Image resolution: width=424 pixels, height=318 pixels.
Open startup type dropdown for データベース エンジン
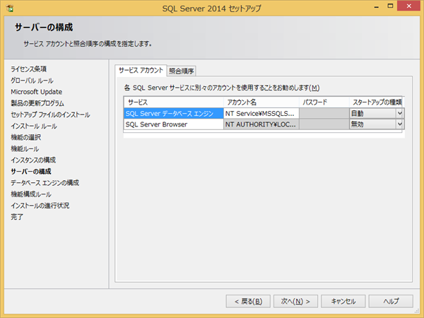point(400,113)
